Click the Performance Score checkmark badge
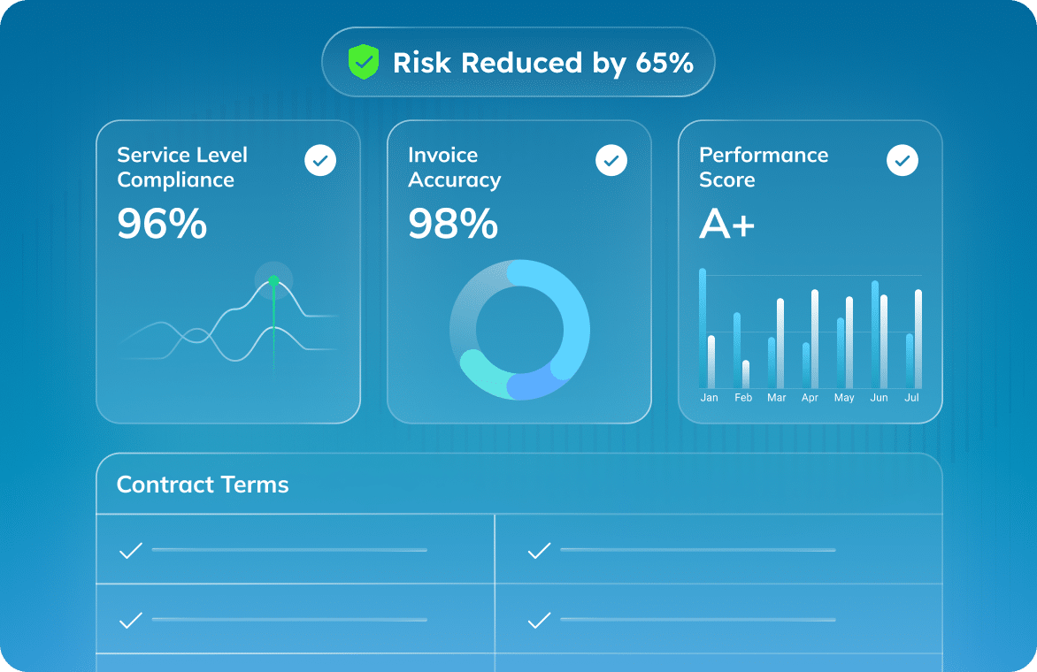Image resolution: width=1037 pixels, height=672 pixels. coord(903,161)
